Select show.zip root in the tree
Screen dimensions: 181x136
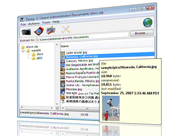pos(32,47)
